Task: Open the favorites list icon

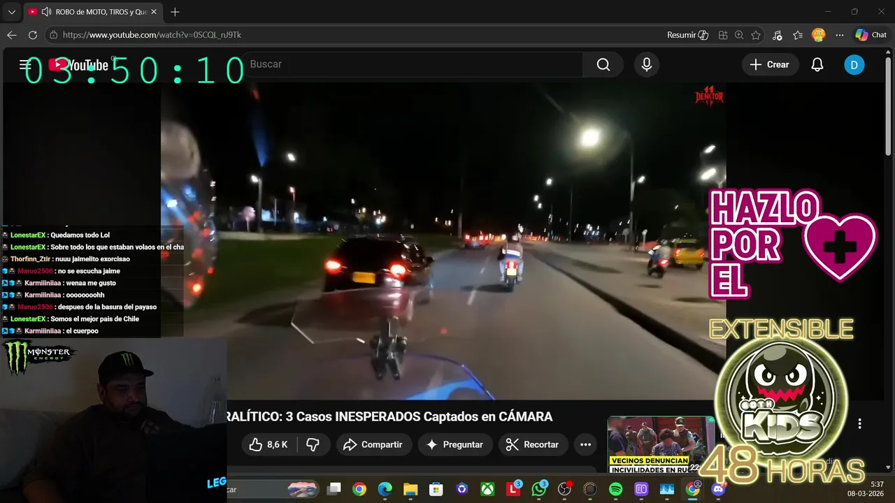Action: pos(798,35)
